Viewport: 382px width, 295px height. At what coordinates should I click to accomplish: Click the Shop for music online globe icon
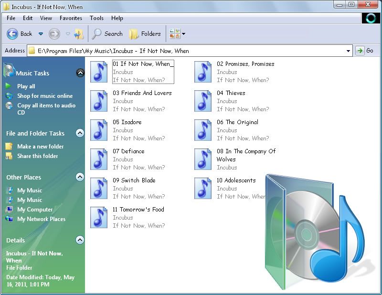9,96
